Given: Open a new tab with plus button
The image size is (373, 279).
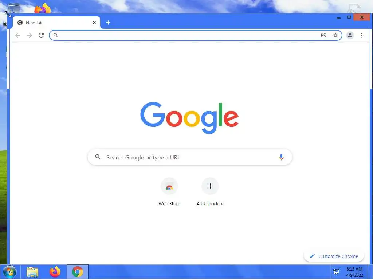Looking at the screenshot, I should coord(108,23).
